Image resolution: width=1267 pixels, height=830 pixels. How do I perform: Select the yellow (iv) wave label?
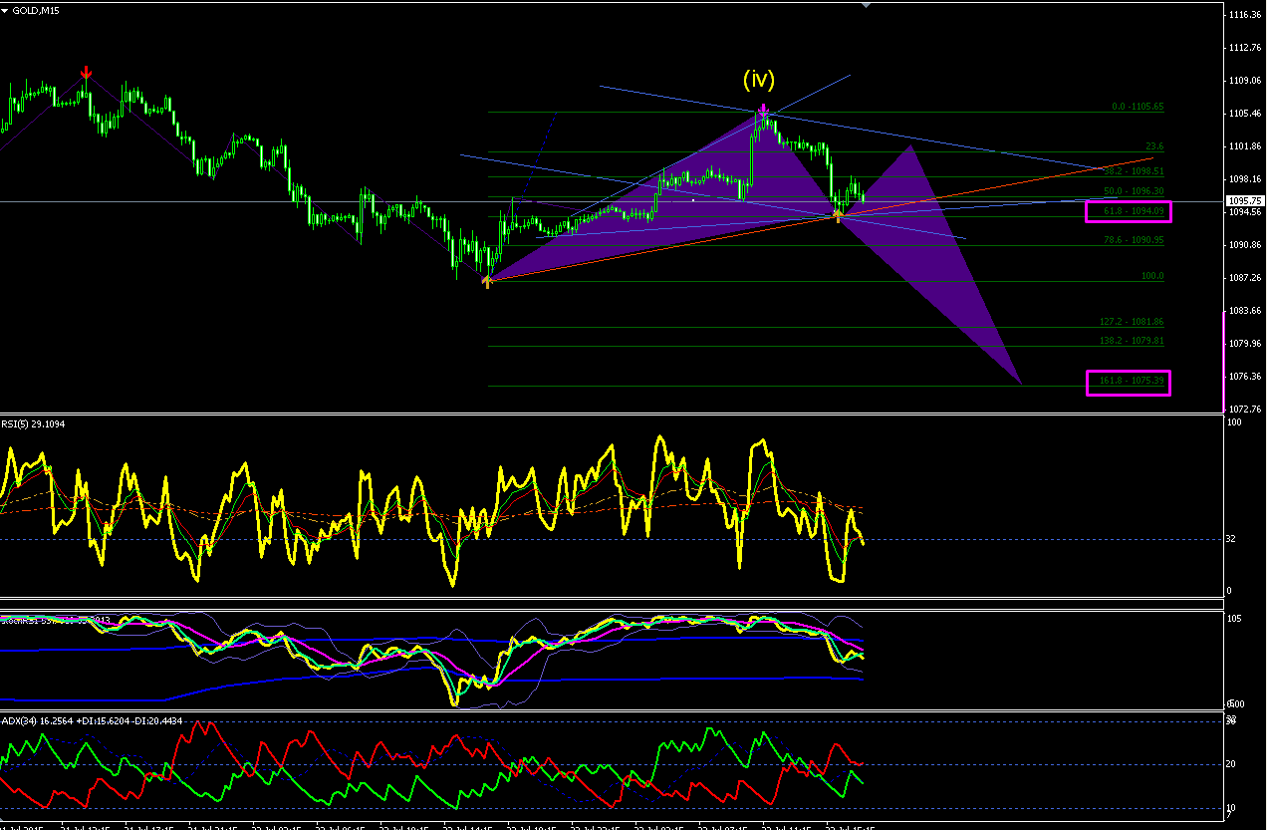click(758, 79)
